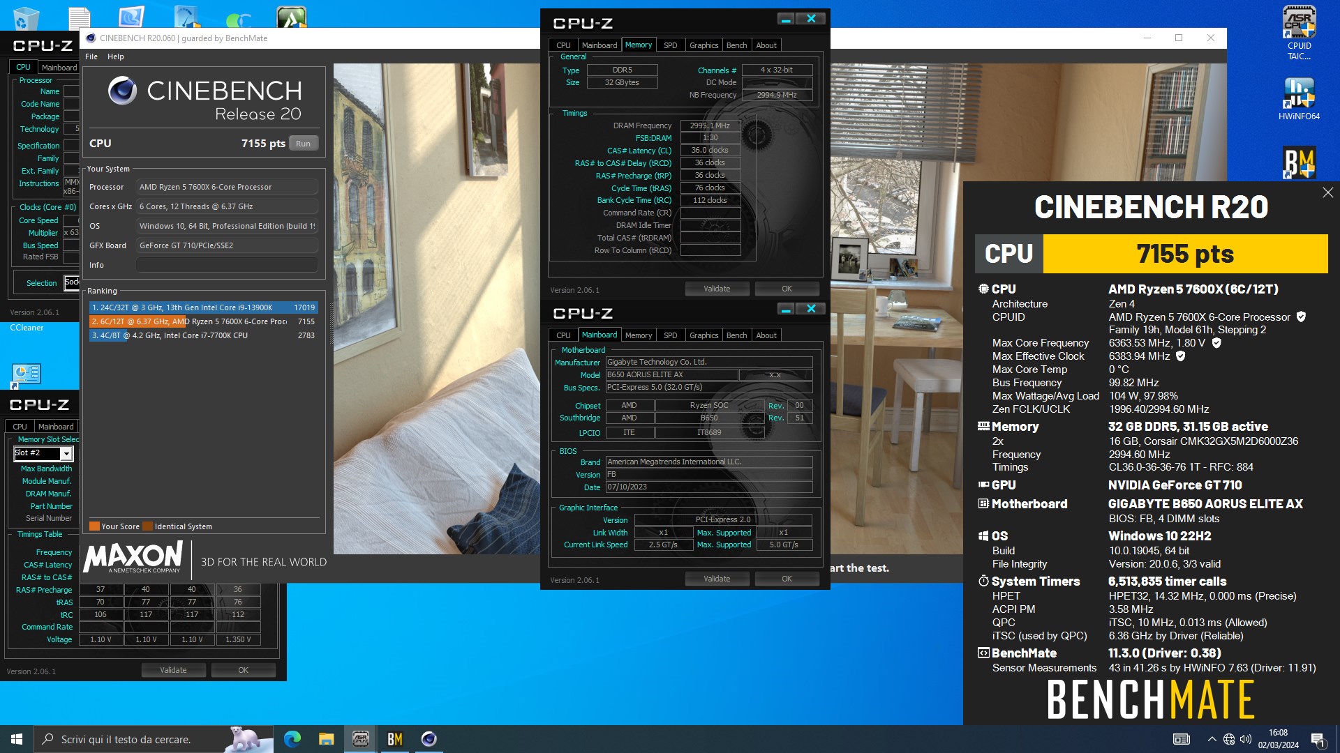Click the verified shield beside CPUID entry

tap(1301, 317)
